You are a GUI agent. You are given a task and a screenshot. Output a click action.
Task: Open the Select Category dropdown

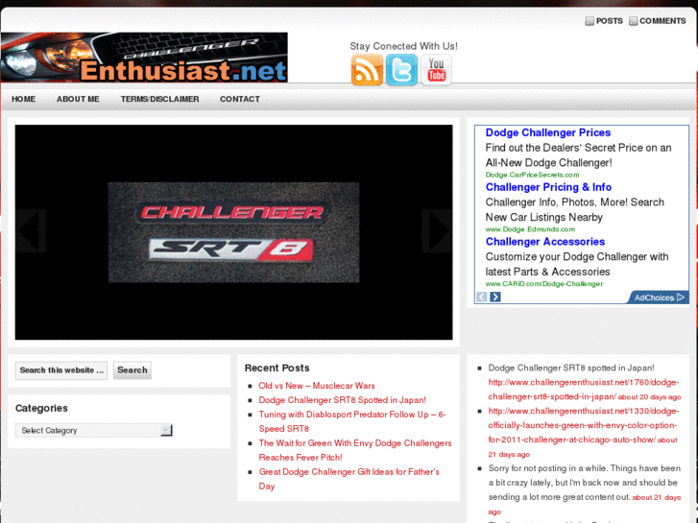point(94,430)
